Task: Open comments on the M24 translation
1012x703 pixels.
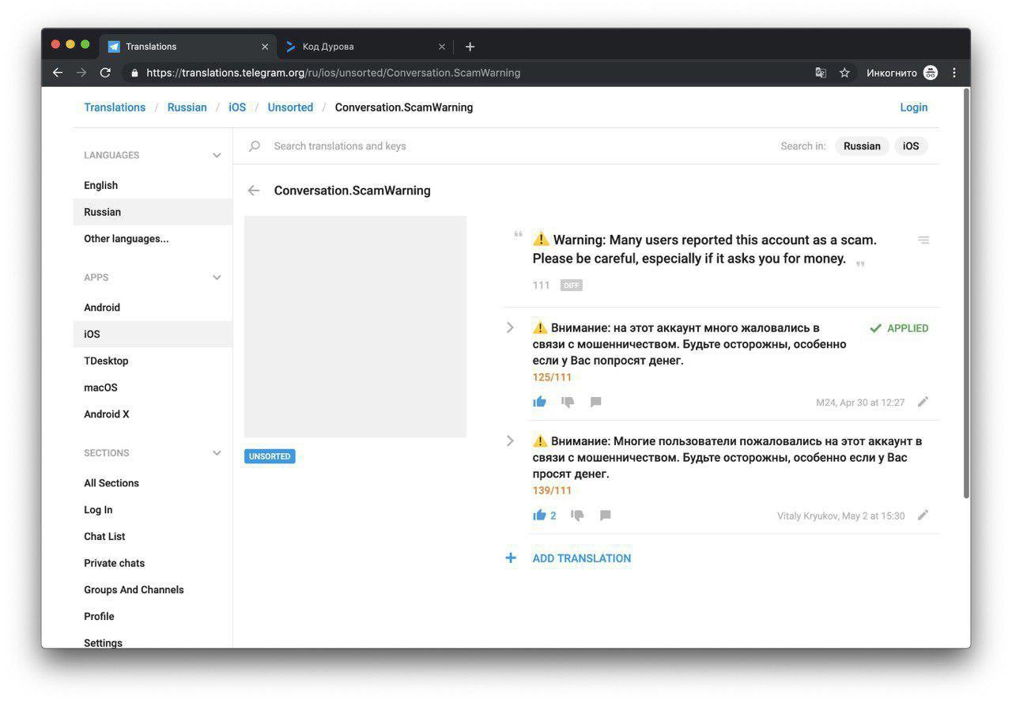Action: [596, 402]
